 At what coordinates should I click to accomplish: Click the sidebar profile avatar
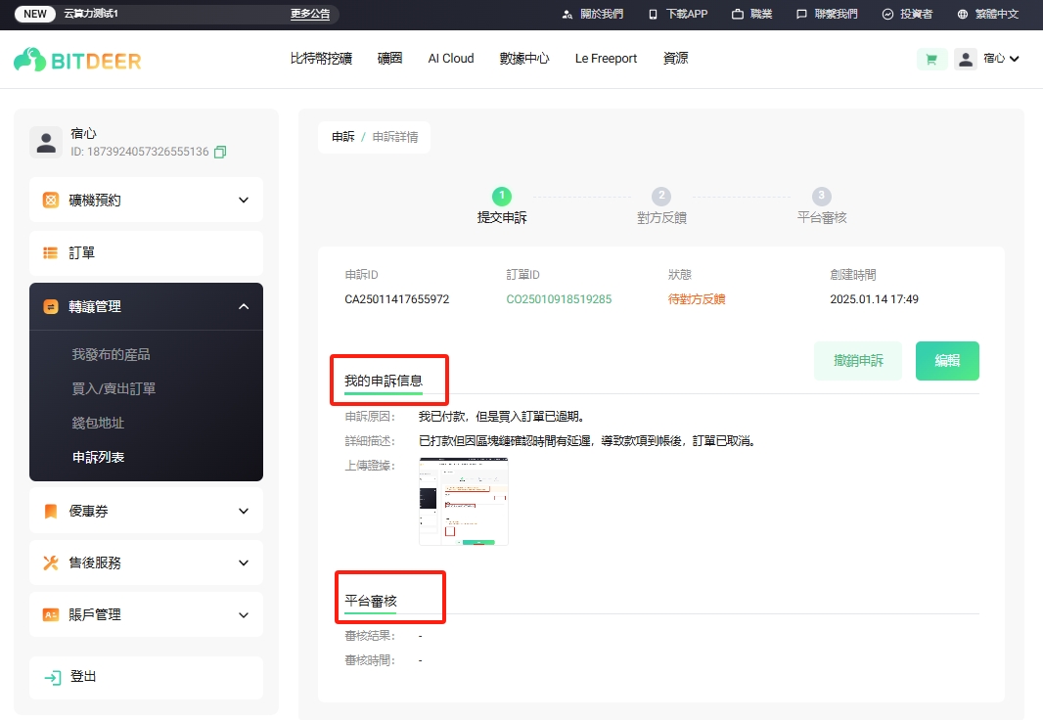click(46, 142)
